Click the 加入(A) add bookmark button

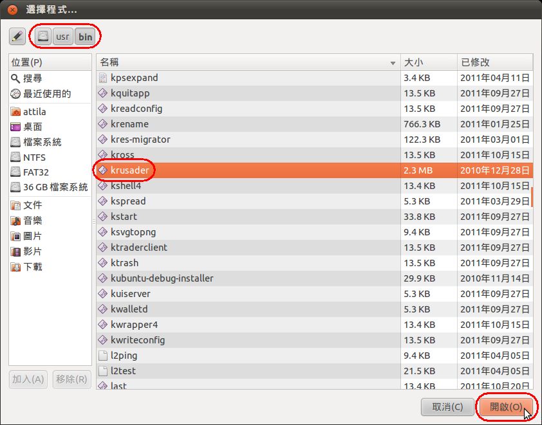[x=28, y=379]
